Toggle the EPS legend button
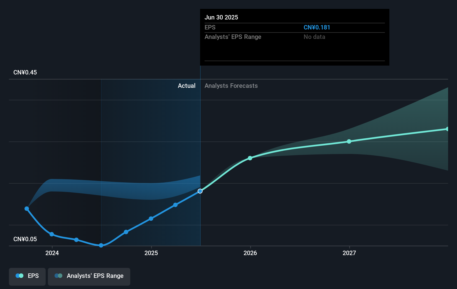 pyautogui.click(x=27, y=276)
